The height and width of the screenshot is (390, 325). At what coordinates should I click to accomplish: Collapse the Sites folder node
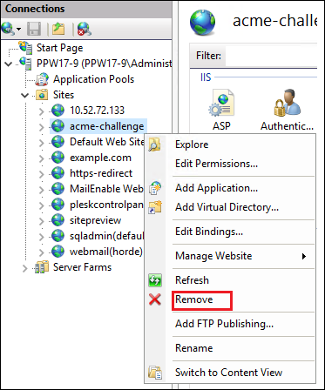tap(25, 95)
